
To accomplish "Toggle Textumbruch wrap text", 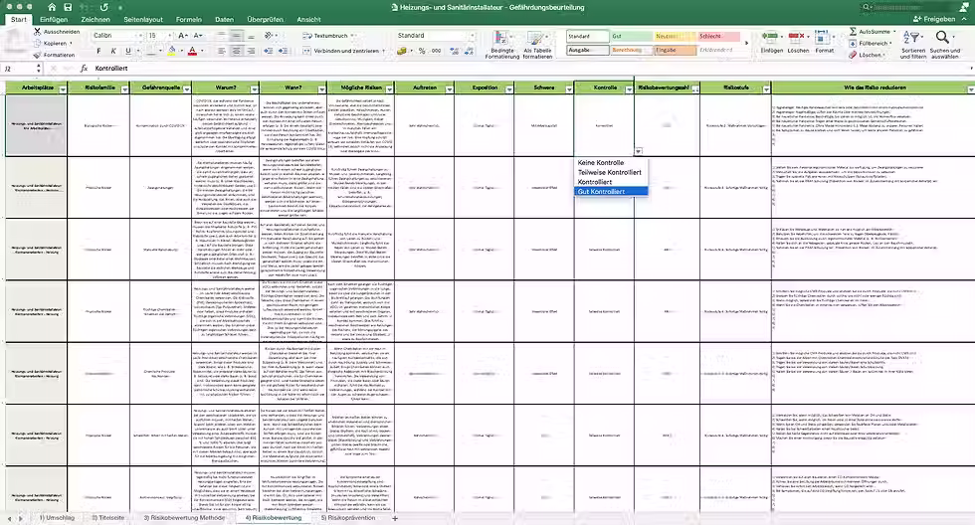I will click(326, 36).
